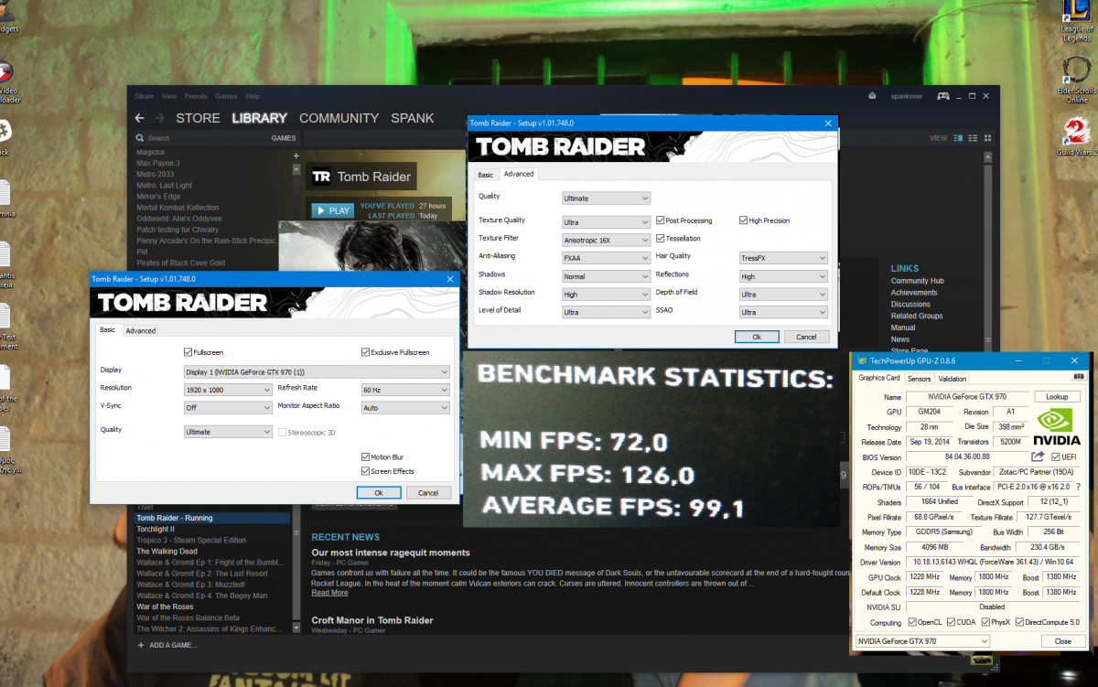Click the game list scroll-up arrow
The height and width of the screenshot is (687, 1098).
pos(296,169)
